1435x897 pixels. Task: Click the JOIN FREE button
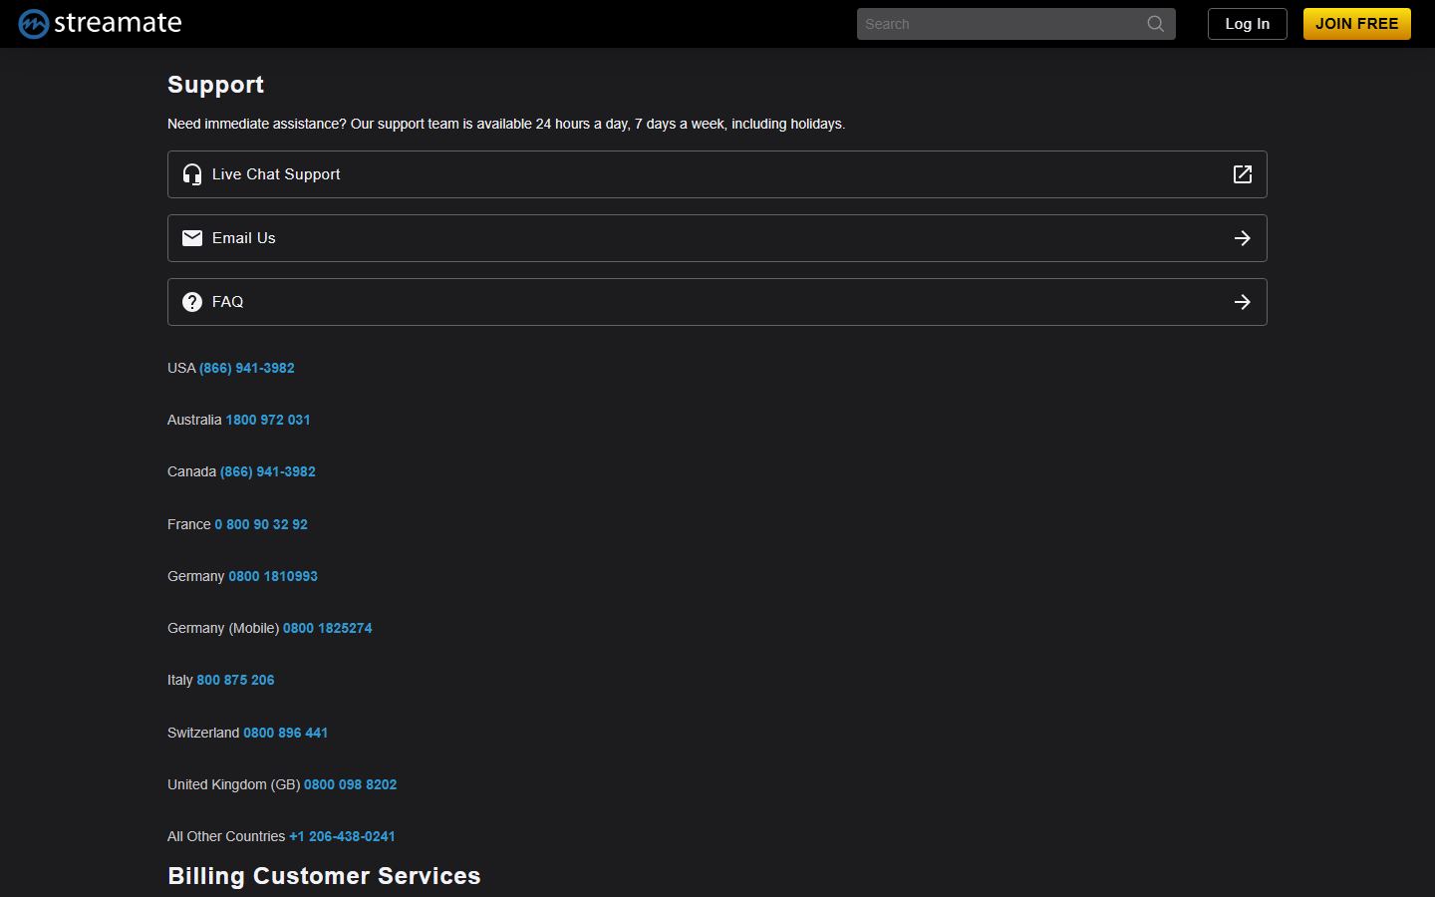coord(1357,24)
